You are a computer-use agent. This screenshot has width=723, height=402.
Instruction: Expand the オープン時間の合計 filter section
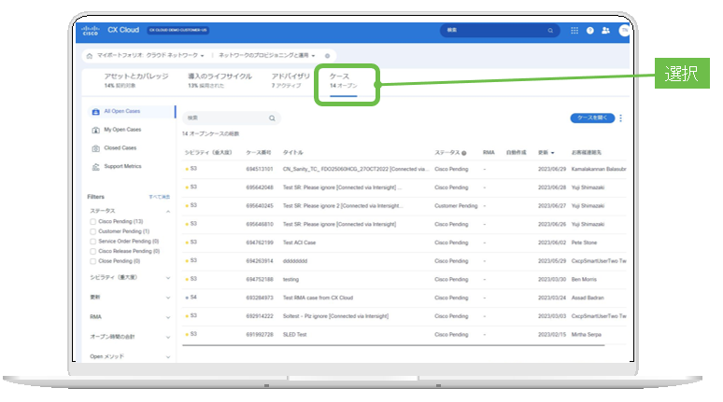(x=168, y=337)
